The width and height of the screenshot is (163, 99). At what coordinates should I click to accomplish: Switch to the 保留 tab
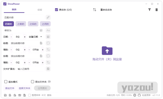tap(40, 10)
